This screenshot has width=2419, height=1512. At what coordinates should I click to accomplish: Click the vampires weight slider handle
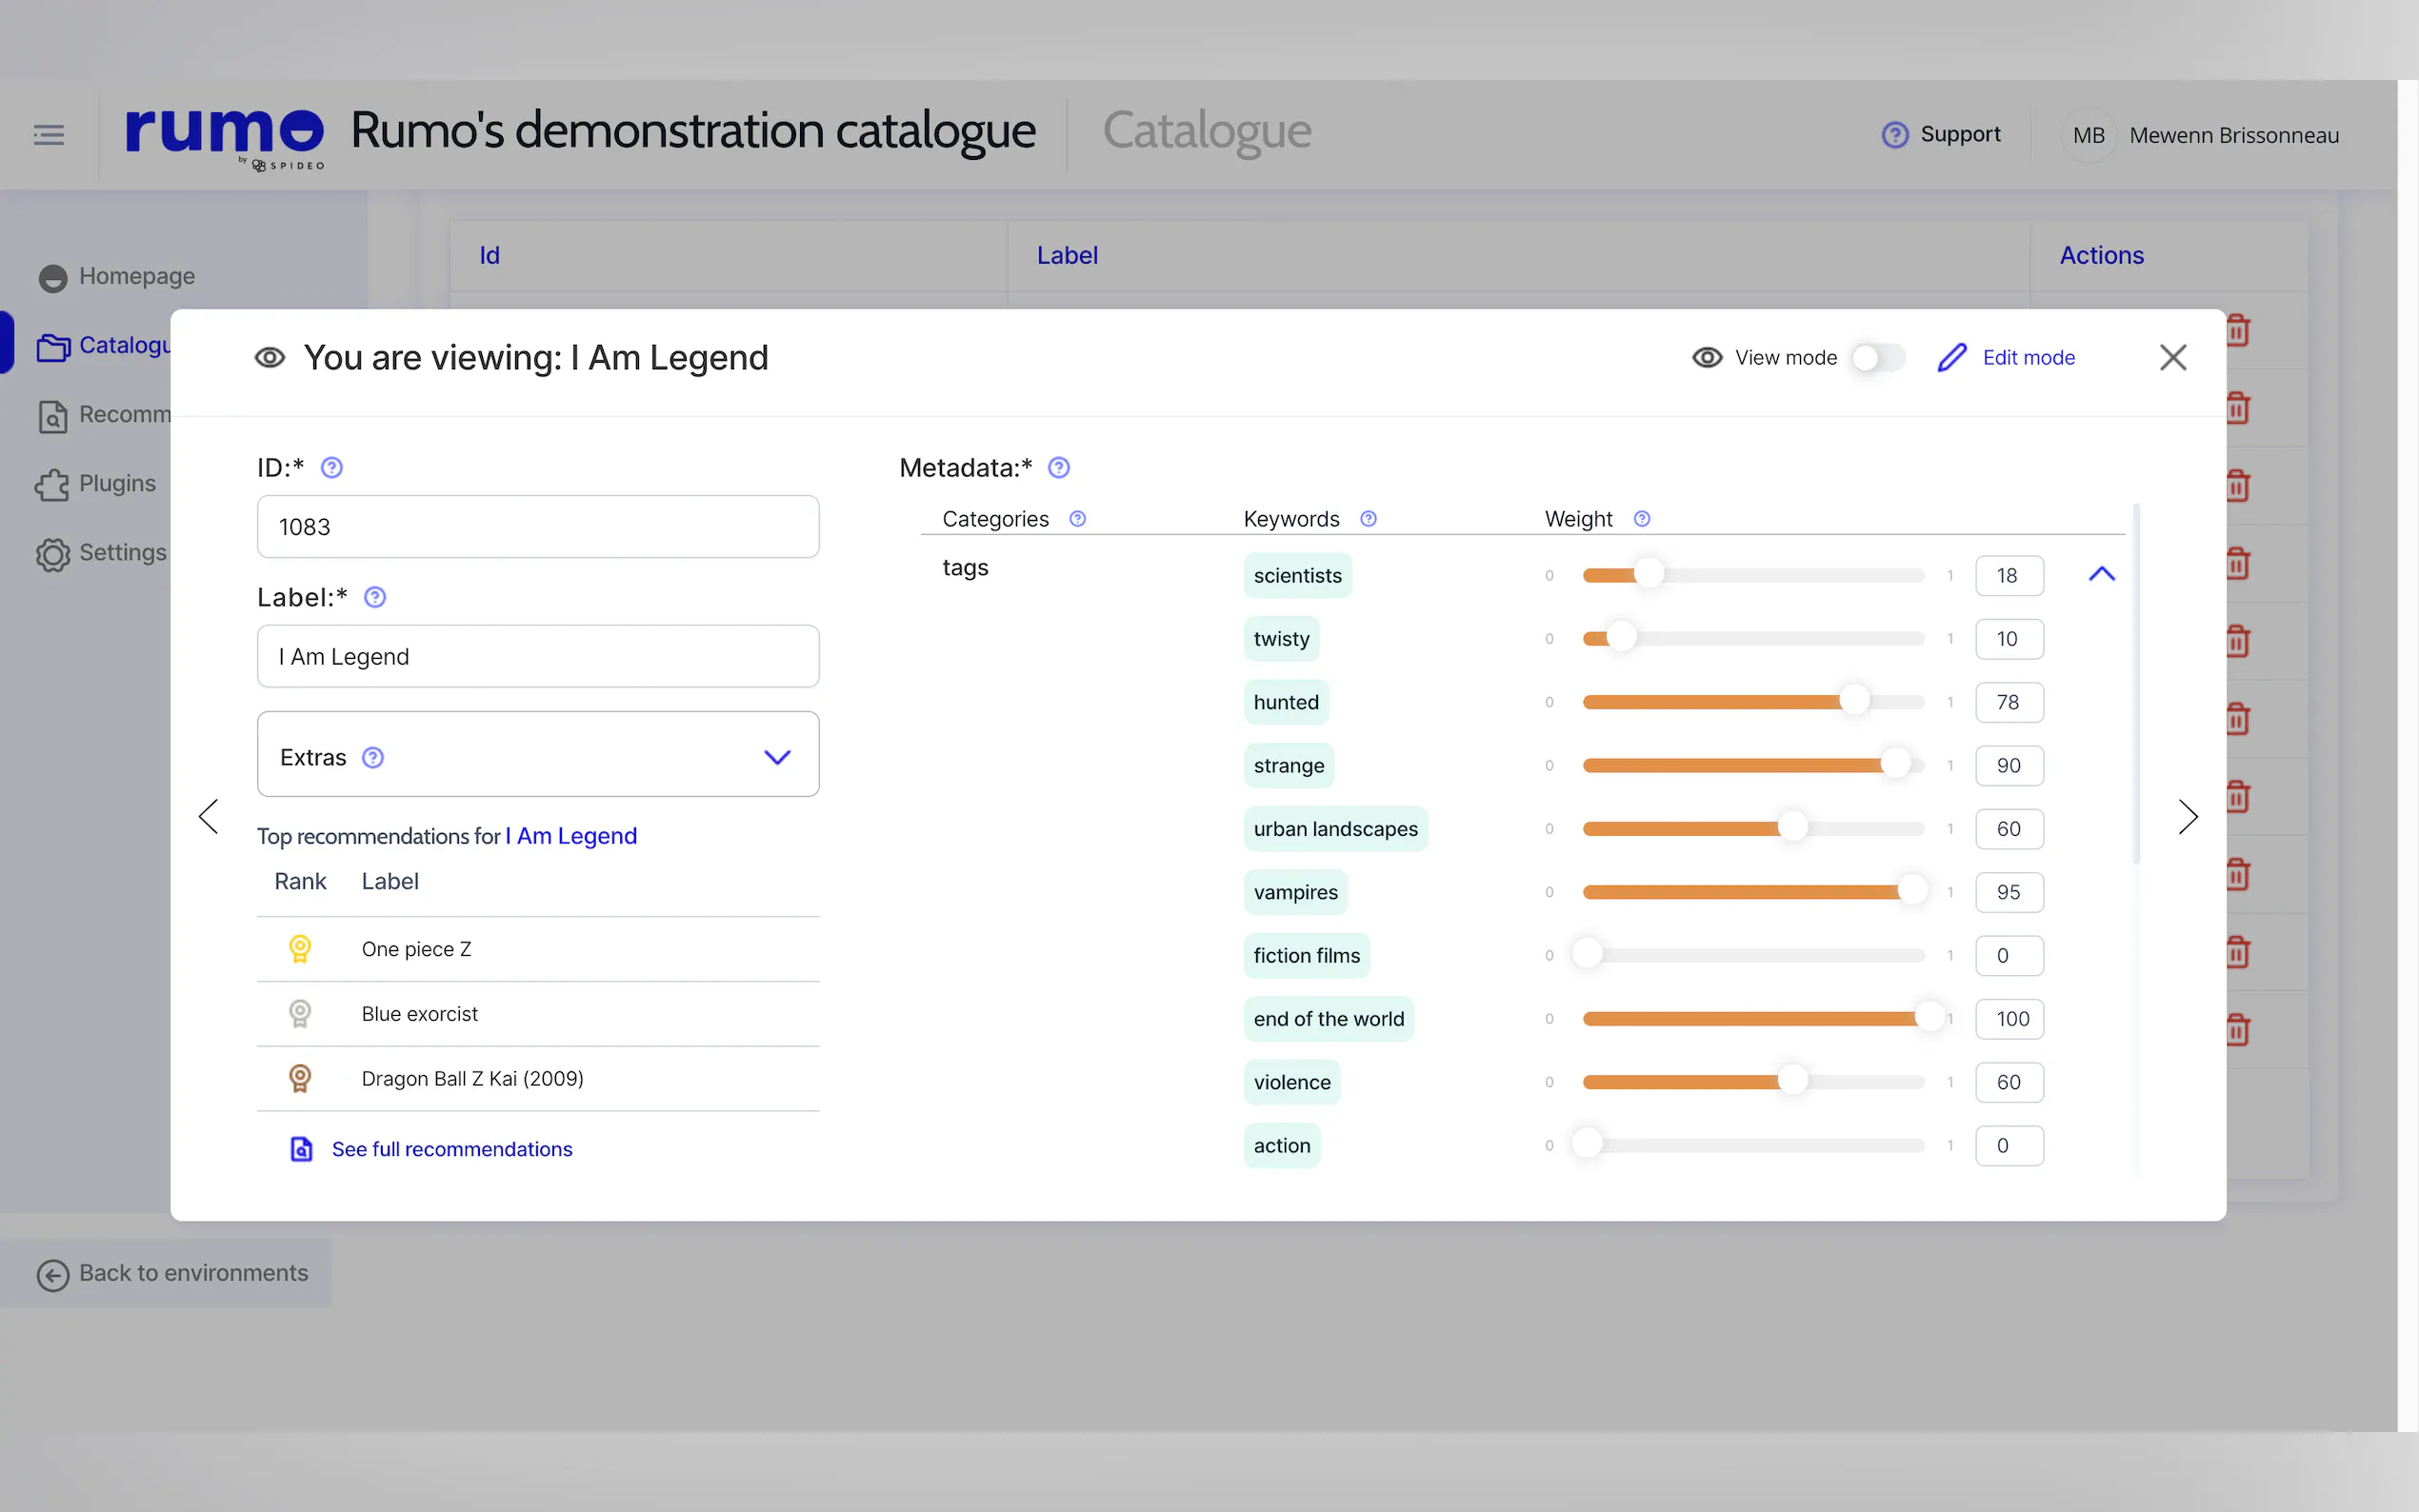tap(1912, 891)
